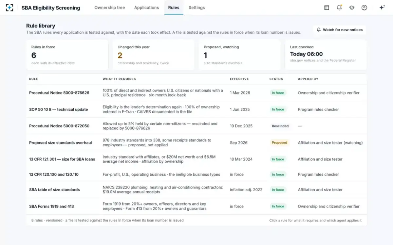This screenshot has height=245, width=393.
Task: Launch the sparkle AI assistant icon
Action: tap(382, 8)
